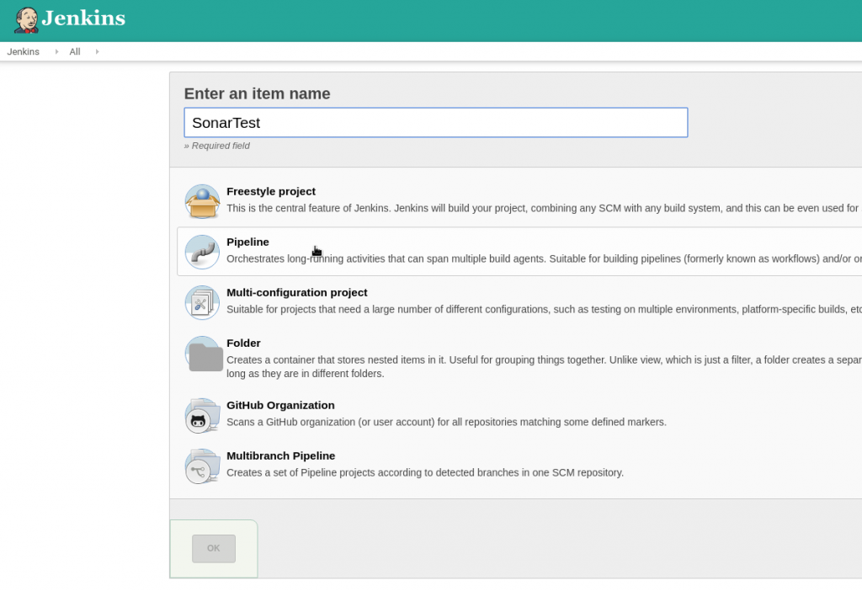Open the breadcrumb chevron next to All
This screenshot has width=862, height=591.
pyautogui.click(x=96, y=51)
